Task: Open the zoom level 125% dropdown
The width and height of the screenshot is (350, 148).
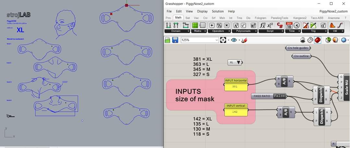Action: pyautogui.click(x=217, y=40)
